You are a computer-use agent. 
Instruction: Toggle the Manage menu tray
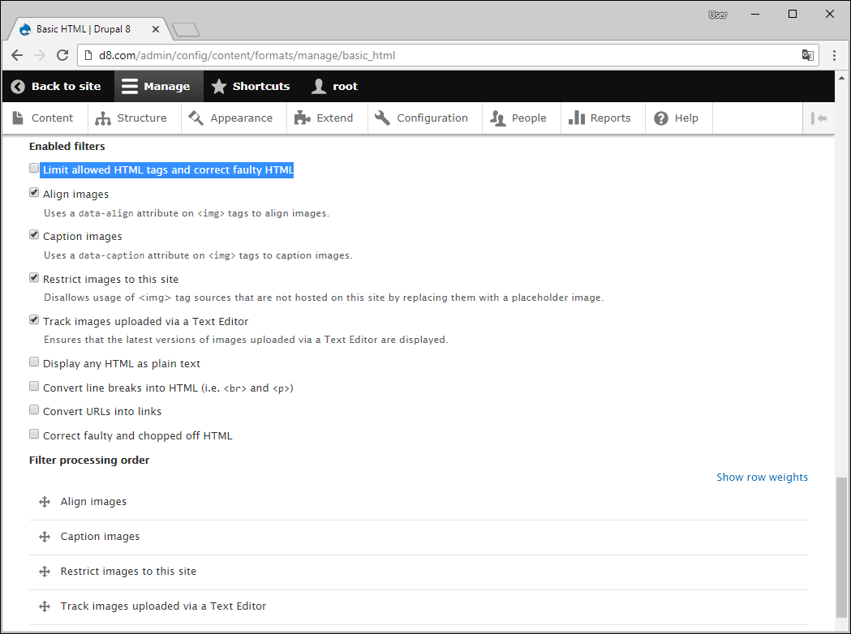[155, 87]
